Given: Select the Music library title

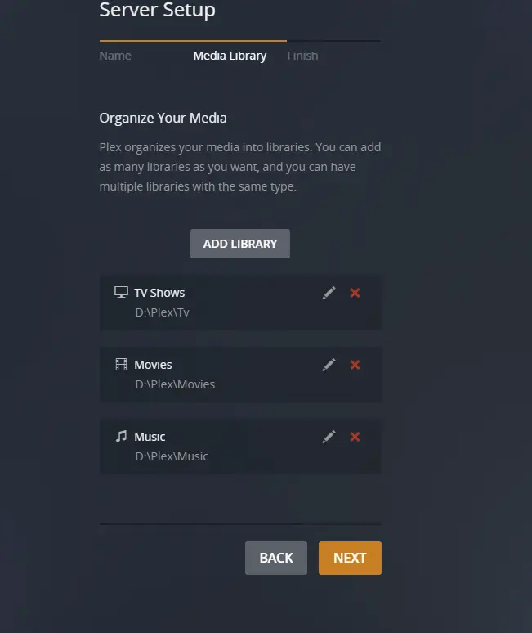Looking at the screenshot, I should tap(150, 437).
